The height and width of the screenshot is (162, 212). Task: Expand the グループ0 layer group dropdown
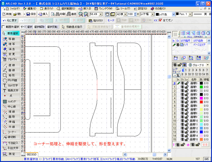coord(208,65)
